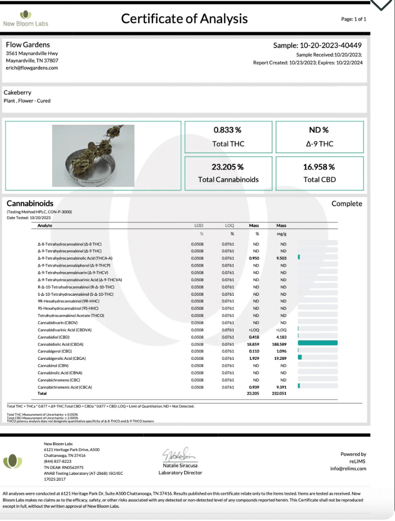Image resolution: width=395 pixels, height=521 pixels.
Task: Select the ND% Δ-9 THC box
Action: [319, 137]
